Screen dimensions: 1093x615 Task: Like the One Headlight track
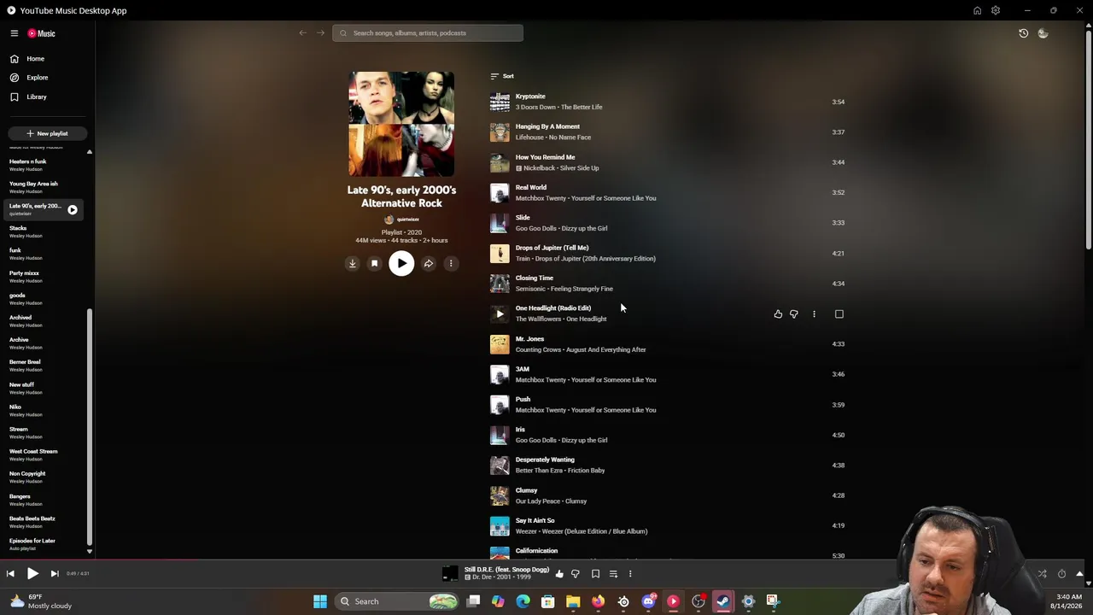click(778, 314)
